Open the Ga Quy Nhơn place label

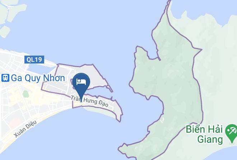click(x=38, y=78)
